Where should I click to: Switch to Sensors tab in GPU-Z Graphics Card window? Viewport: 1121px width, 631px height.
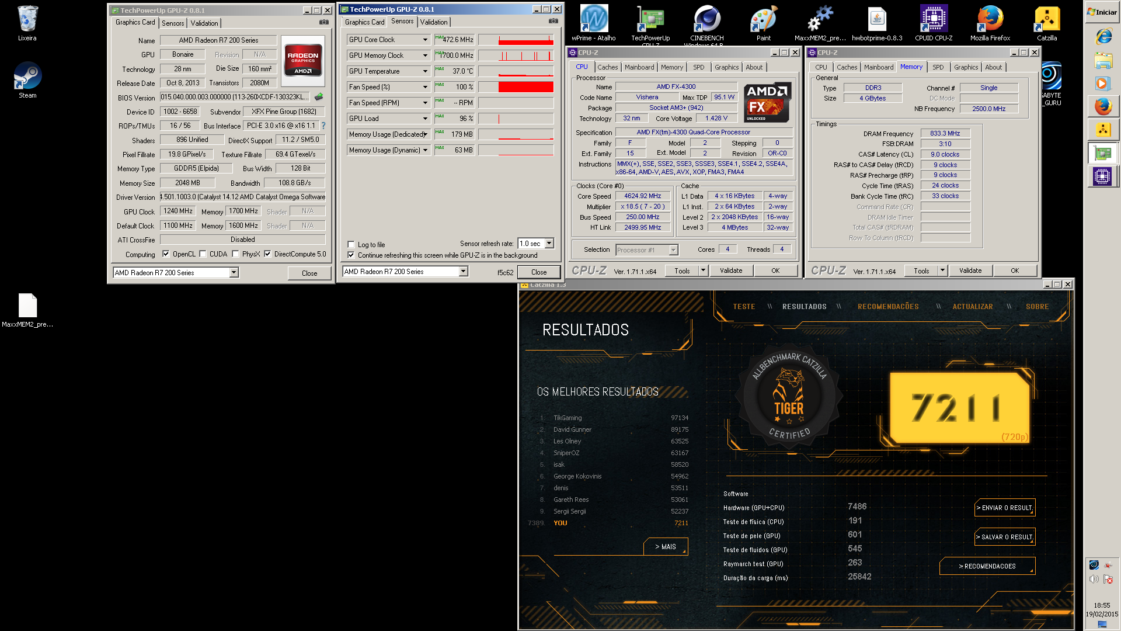tap(173, 23)
